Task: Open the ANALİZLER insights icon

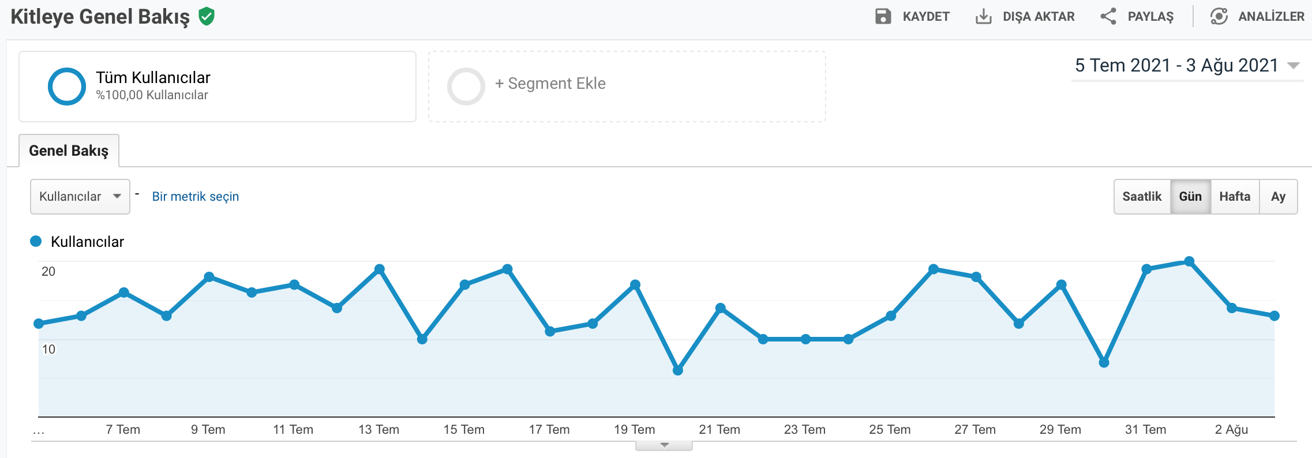Action: coord(1219,16)
